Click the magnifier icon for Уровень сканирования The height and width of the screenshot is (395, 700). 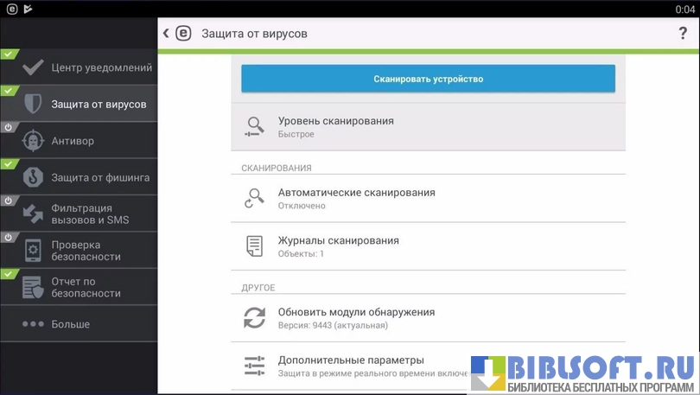point(254,127)
